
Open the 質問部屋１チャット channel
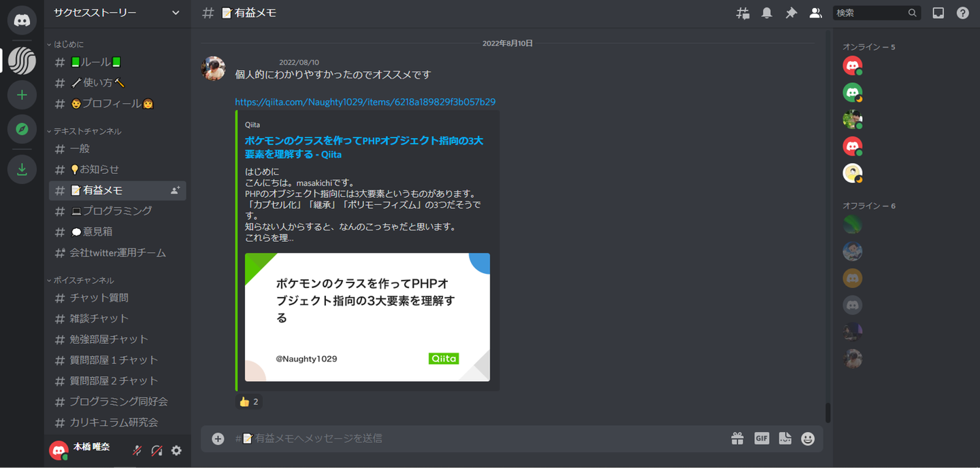click(x=117, y=360)
